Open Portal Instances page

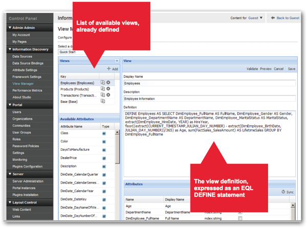coord(24,188)
